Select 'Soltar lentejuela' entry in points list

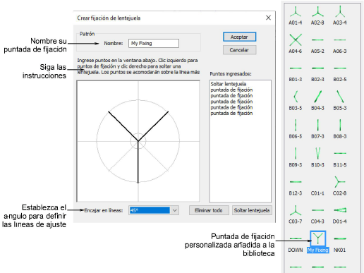[229, 84]
